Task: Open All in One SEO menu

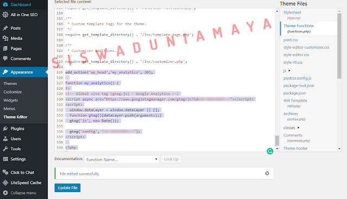Action: coord(24,15)
